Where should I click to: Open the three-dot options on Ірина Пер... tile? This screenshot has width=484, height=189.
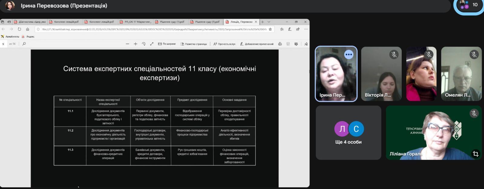(349, 55)
